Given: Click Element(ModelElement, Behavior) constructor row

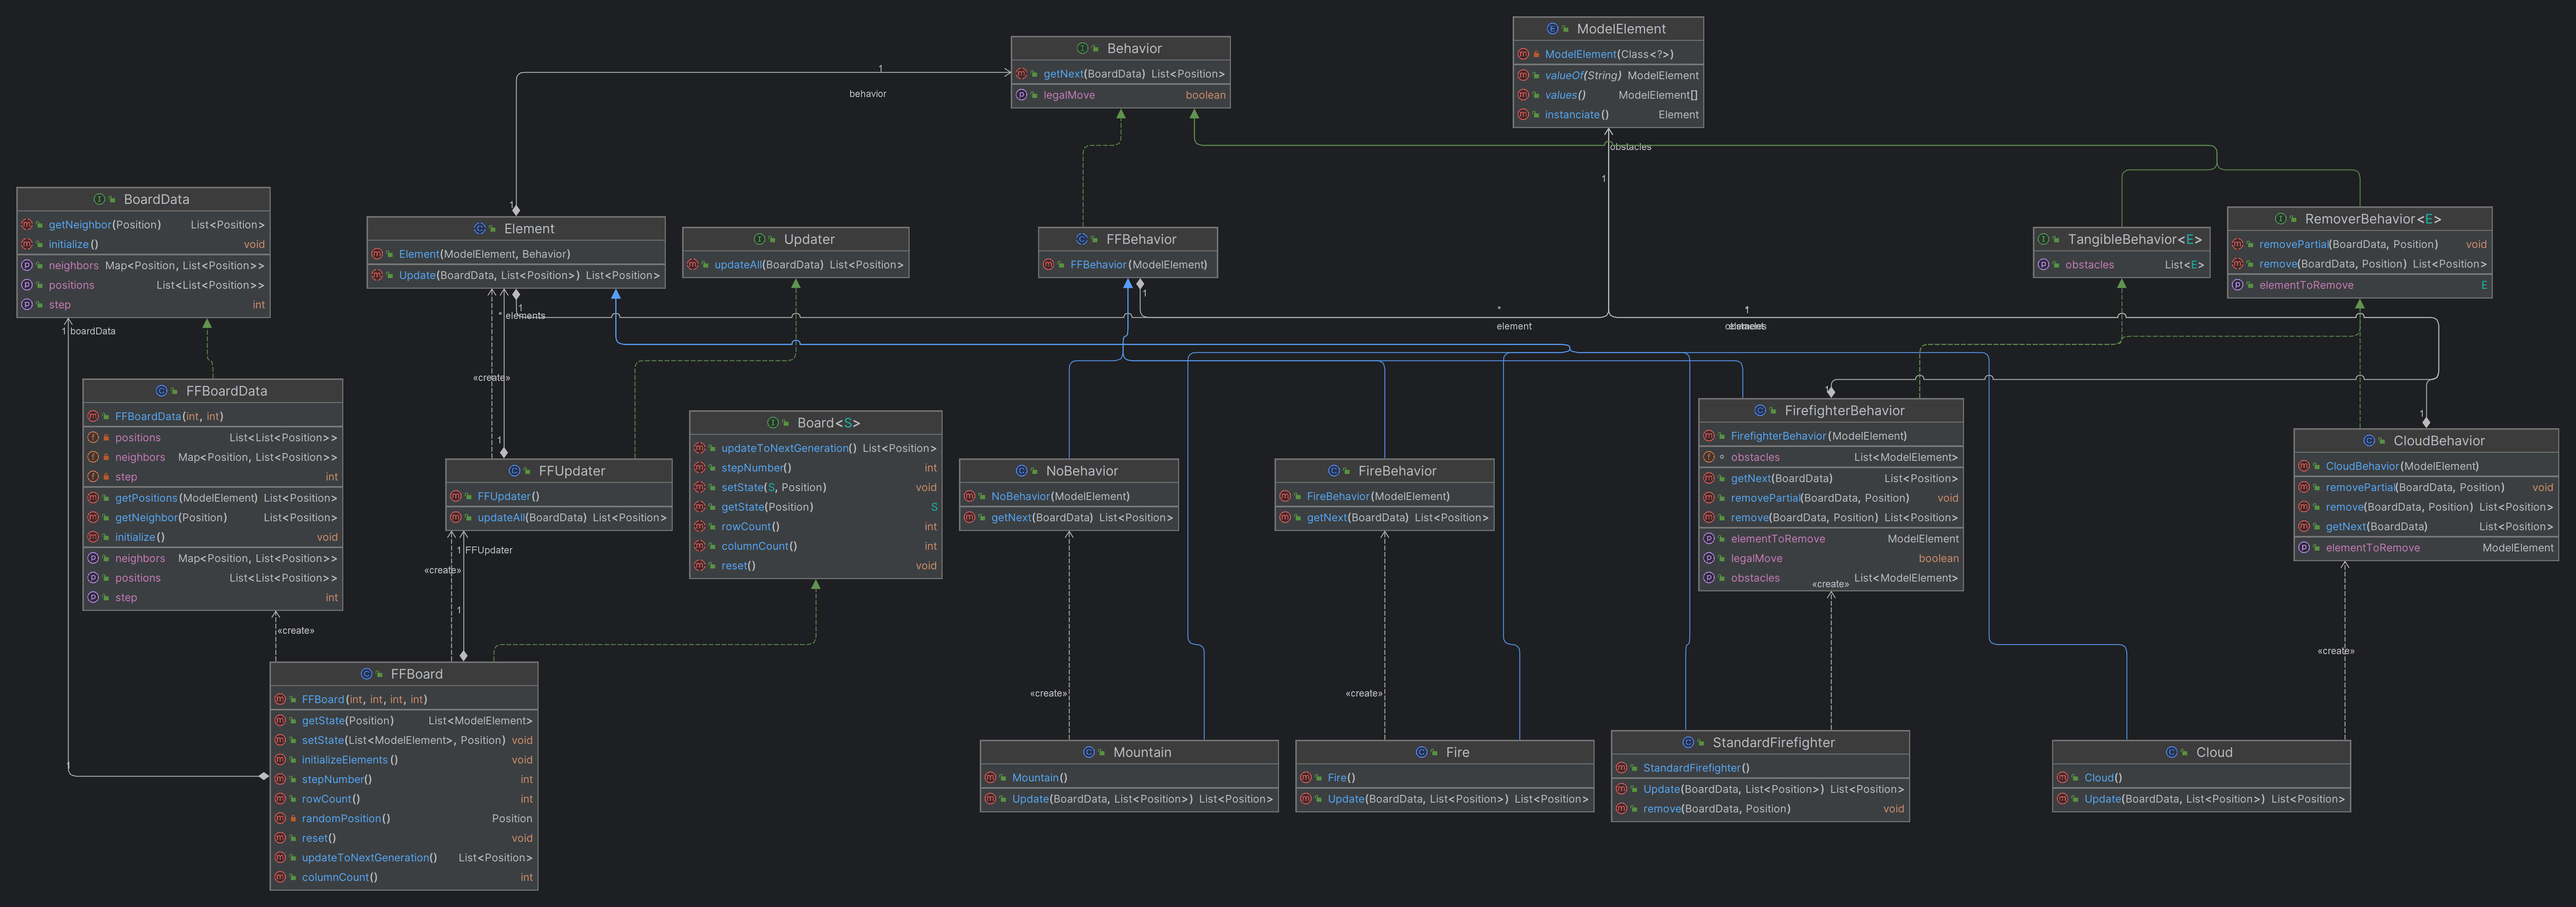Looking at the screenshot, I should click(x=516, y=254).
